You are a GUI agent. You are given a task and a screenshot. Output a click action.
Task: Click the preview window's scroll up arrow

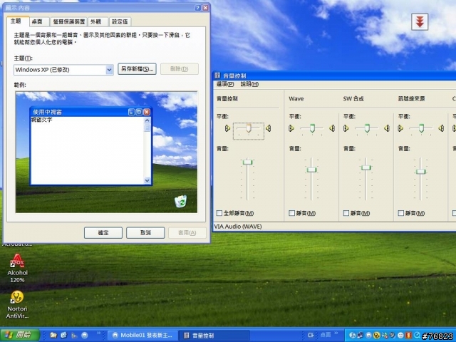[147, 120]
